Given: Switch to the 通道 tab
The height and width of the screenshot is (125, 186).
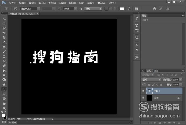Looking at the screenshot, I should (156, 71).
